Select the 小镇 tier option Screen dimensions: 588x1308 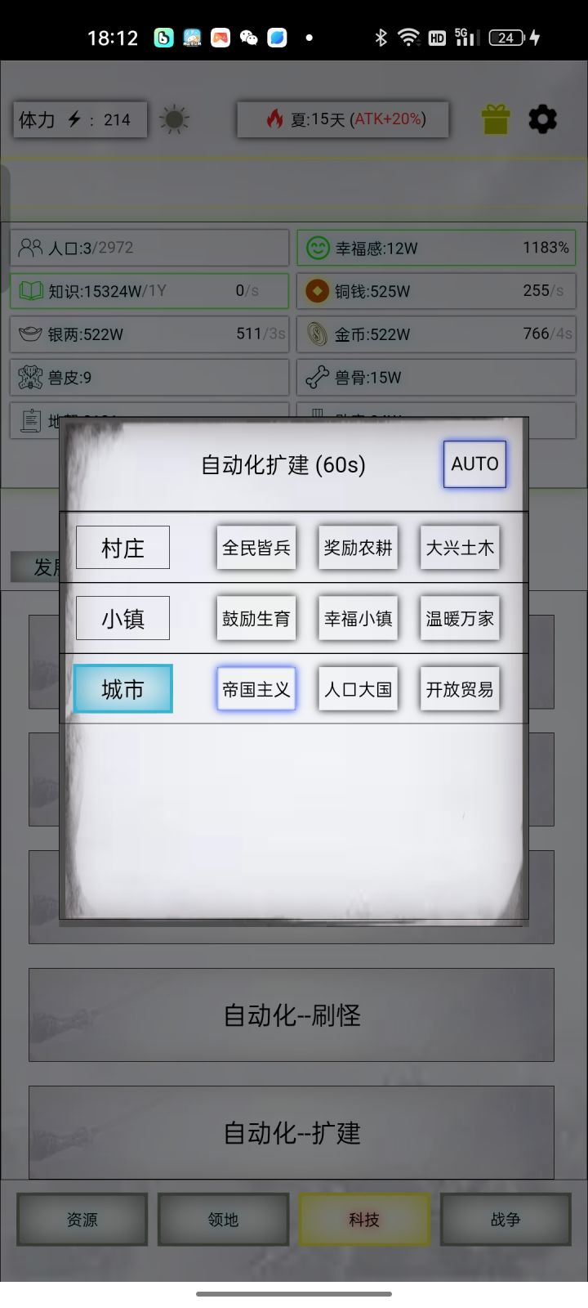tap(122, 618)
